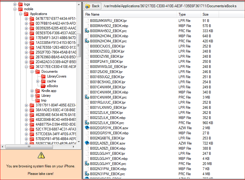Screen dimensions: 245x180
Task: Select file B000WW0LGE_EBOK.lpr
Action: pos(109,67)
